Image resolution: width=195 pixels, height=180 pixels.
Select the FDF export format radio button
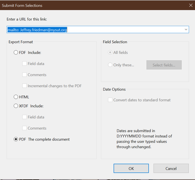click(x=16, y=52)
